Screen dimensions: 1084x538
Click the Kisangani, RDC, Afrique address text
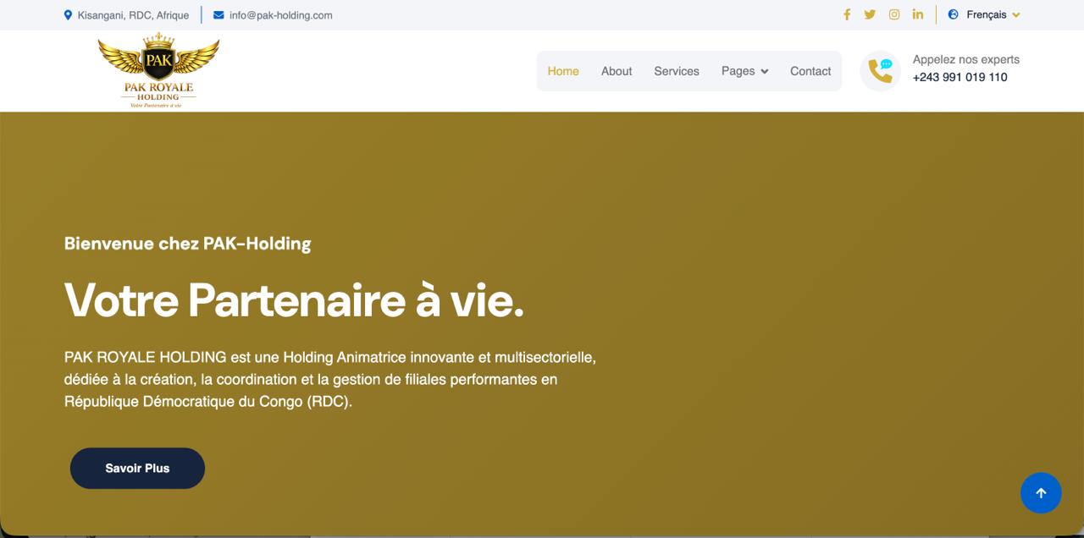pyautogui.click(x=133, y=15)
